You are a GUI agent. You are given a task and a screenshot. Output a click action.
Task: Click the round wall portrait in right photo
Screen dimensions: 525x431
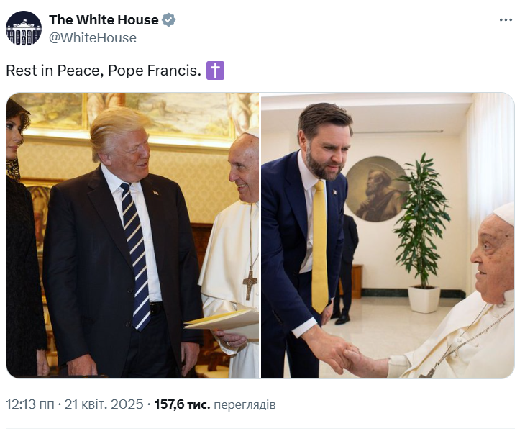point(376,189)
